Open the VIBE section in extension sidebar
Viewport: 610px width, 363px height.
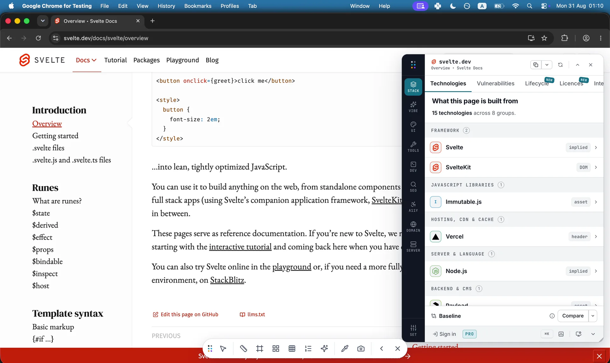point(413,107)
